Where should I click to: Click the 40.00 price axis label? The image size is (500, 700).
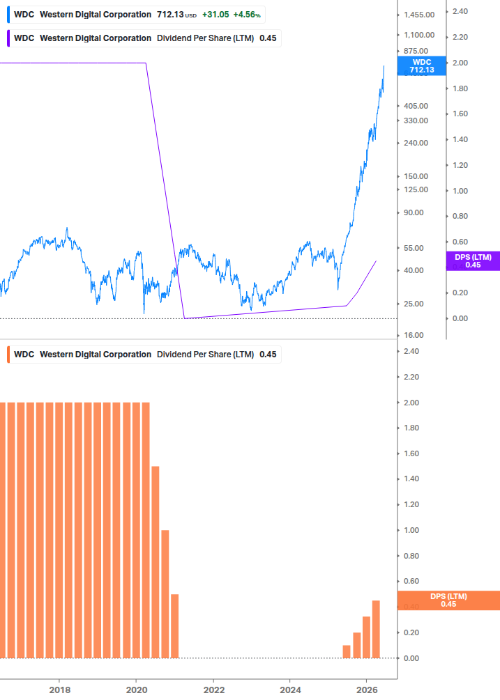[x=414, y=270]
